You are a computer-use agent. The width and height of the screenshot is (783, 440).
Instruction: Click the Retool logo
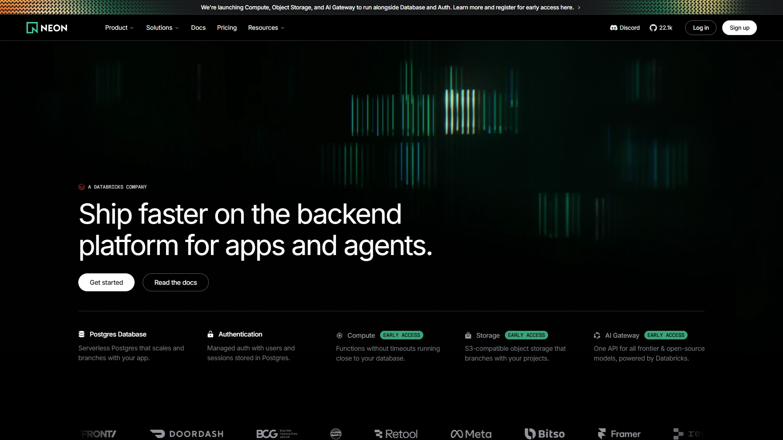click(396, 434)
